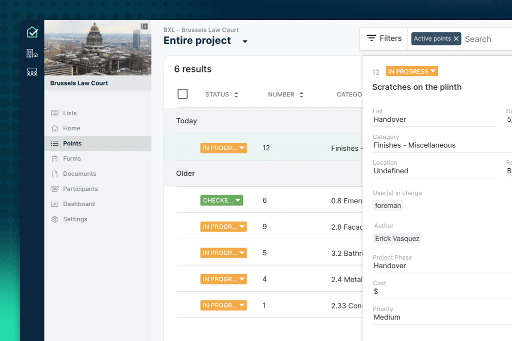This screenshot has width=512, height=341.
Task: Open Settings from the sidebar
Action: point(75,219)
